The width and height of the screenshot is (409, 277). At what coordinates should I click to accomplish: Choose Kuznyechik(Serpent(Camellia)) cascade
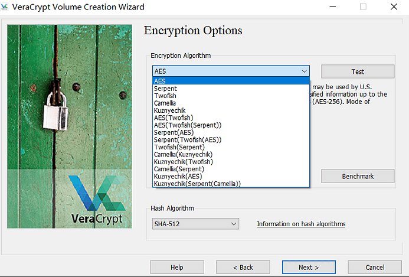pos(231,184)
